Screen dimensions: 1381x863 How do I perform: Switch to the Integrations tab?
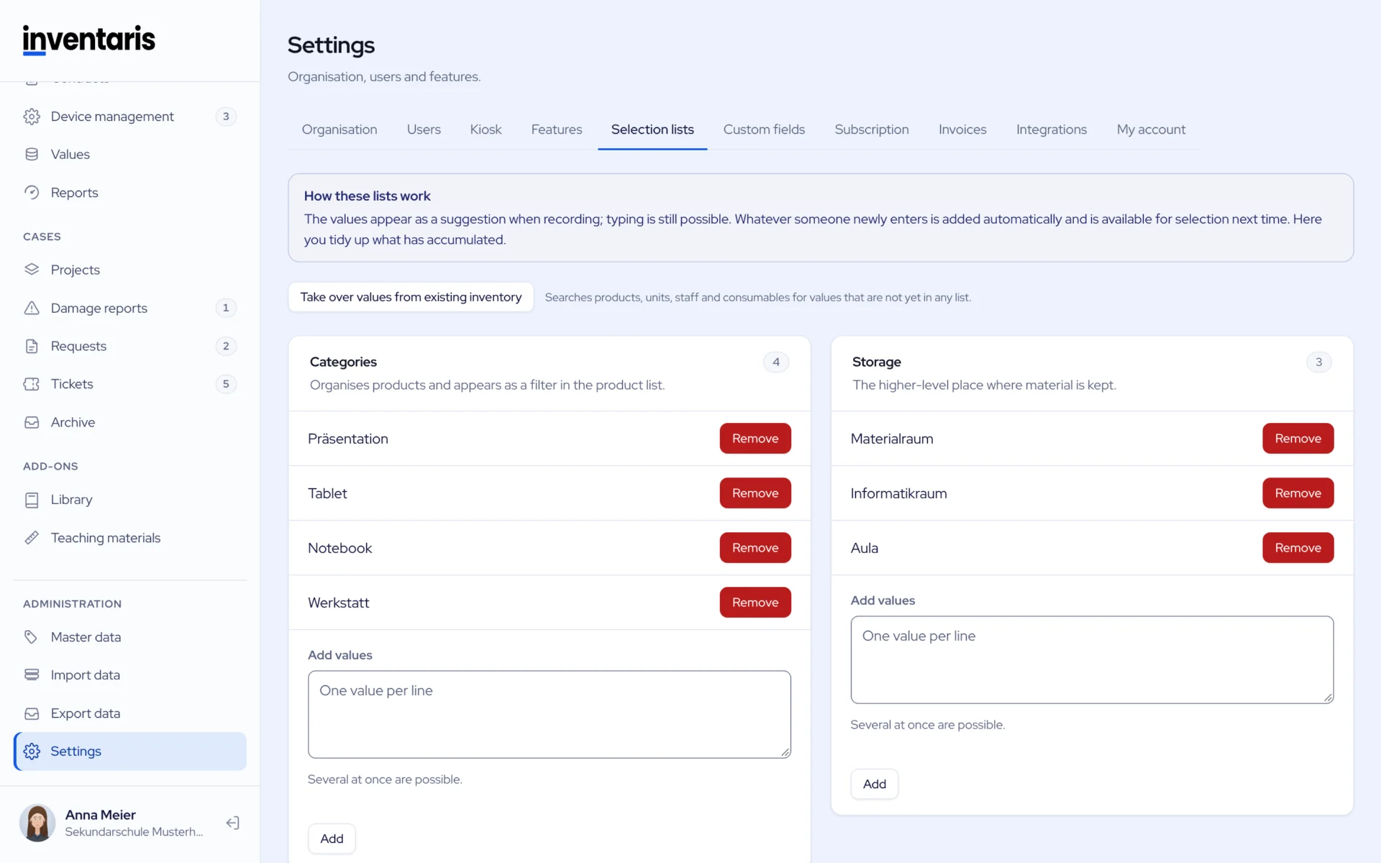coord(1052,129)
